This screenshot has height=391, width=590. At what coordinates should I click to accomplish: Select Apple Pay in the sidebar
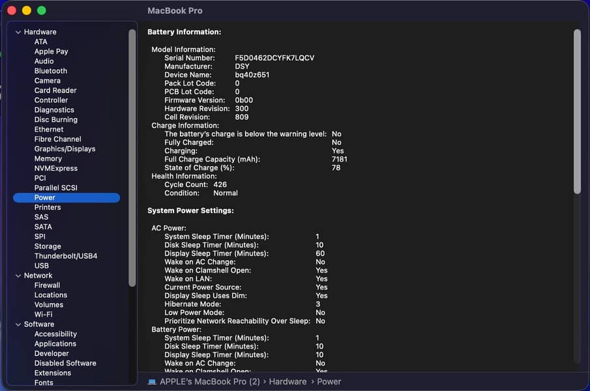[51, 51]
